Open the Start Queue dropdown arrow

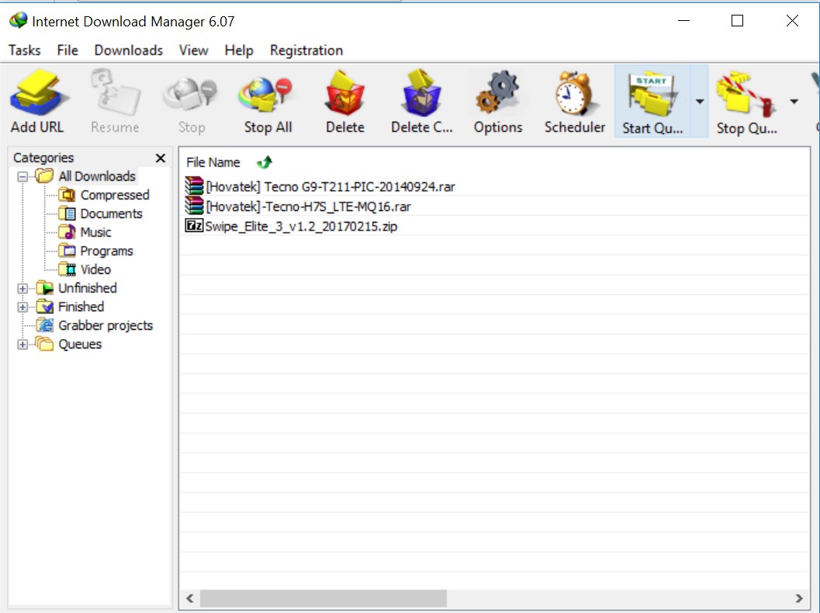pyautogui.click(x=699, y=101)
